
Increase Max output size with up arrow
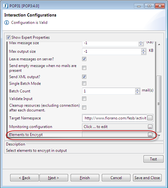click(x=143, y=50)
